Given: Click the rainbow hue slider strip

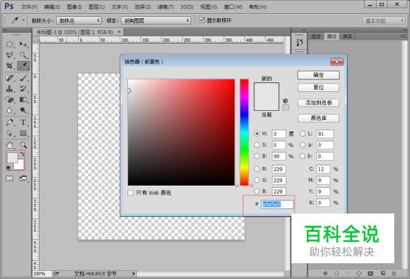Looking at the screenshot, I should [x=244, y=132].
